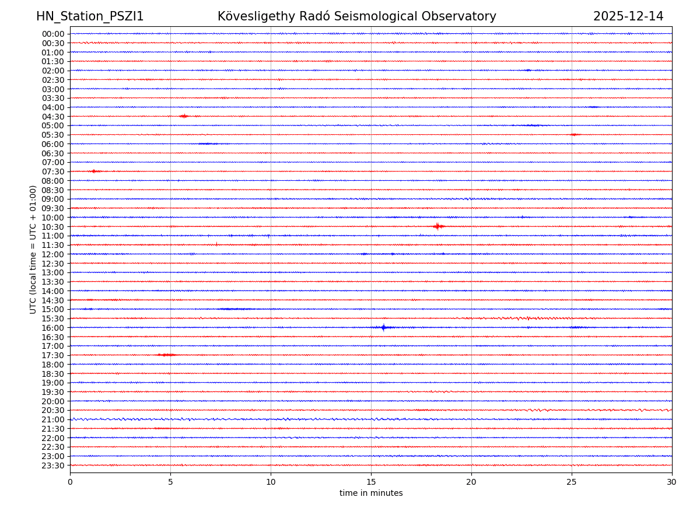The height and width of the screenshot is (525, 700).
Task: Click the 08:30 row time label
Action: [x=52, y=190]
